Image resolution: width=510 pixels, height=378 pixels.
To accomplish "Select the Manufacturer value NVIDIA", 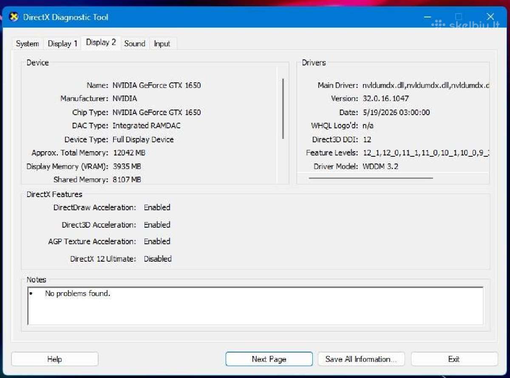I will point(125,99).
